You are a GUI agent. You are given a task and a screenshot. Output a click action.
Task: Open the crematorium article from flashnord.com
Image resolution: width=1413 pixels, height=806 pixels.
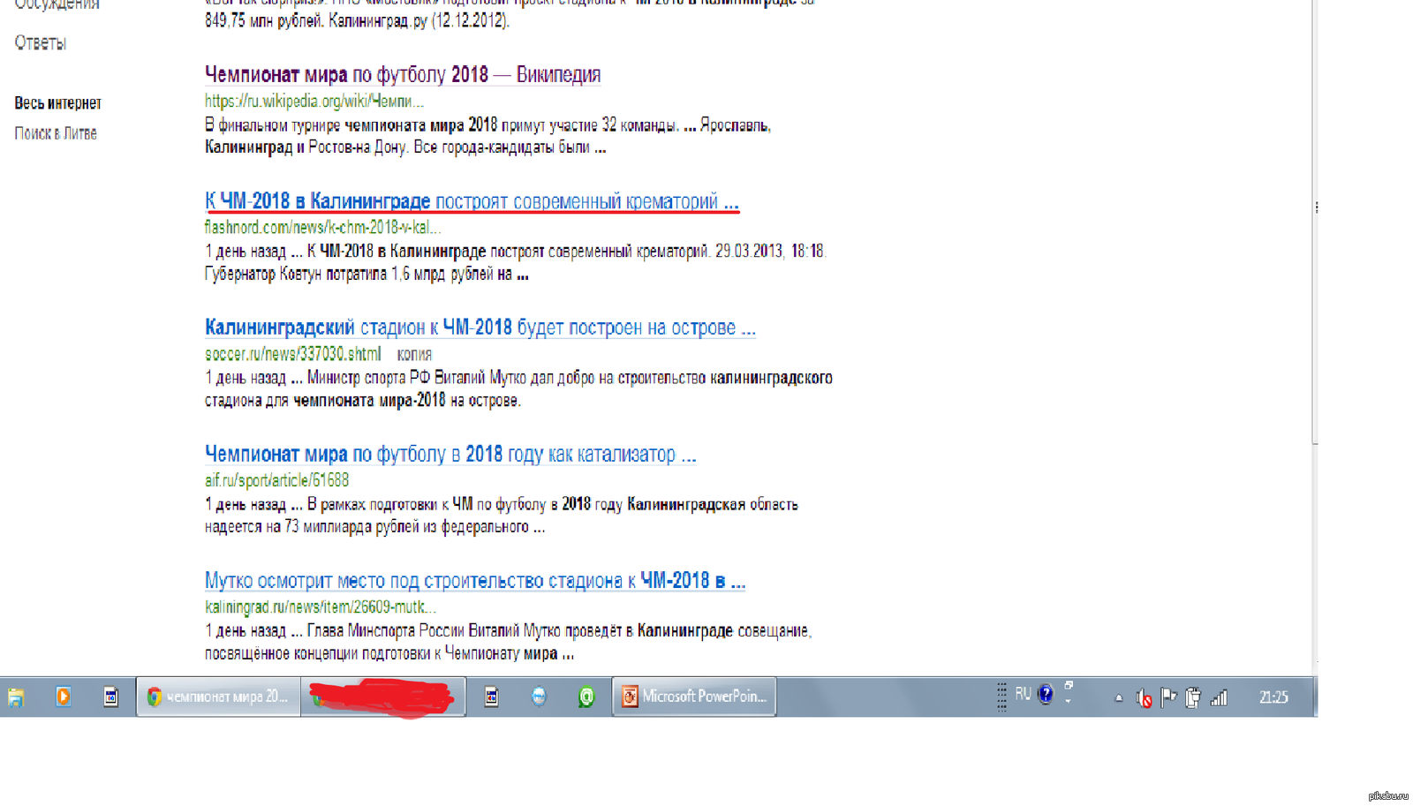471,201
